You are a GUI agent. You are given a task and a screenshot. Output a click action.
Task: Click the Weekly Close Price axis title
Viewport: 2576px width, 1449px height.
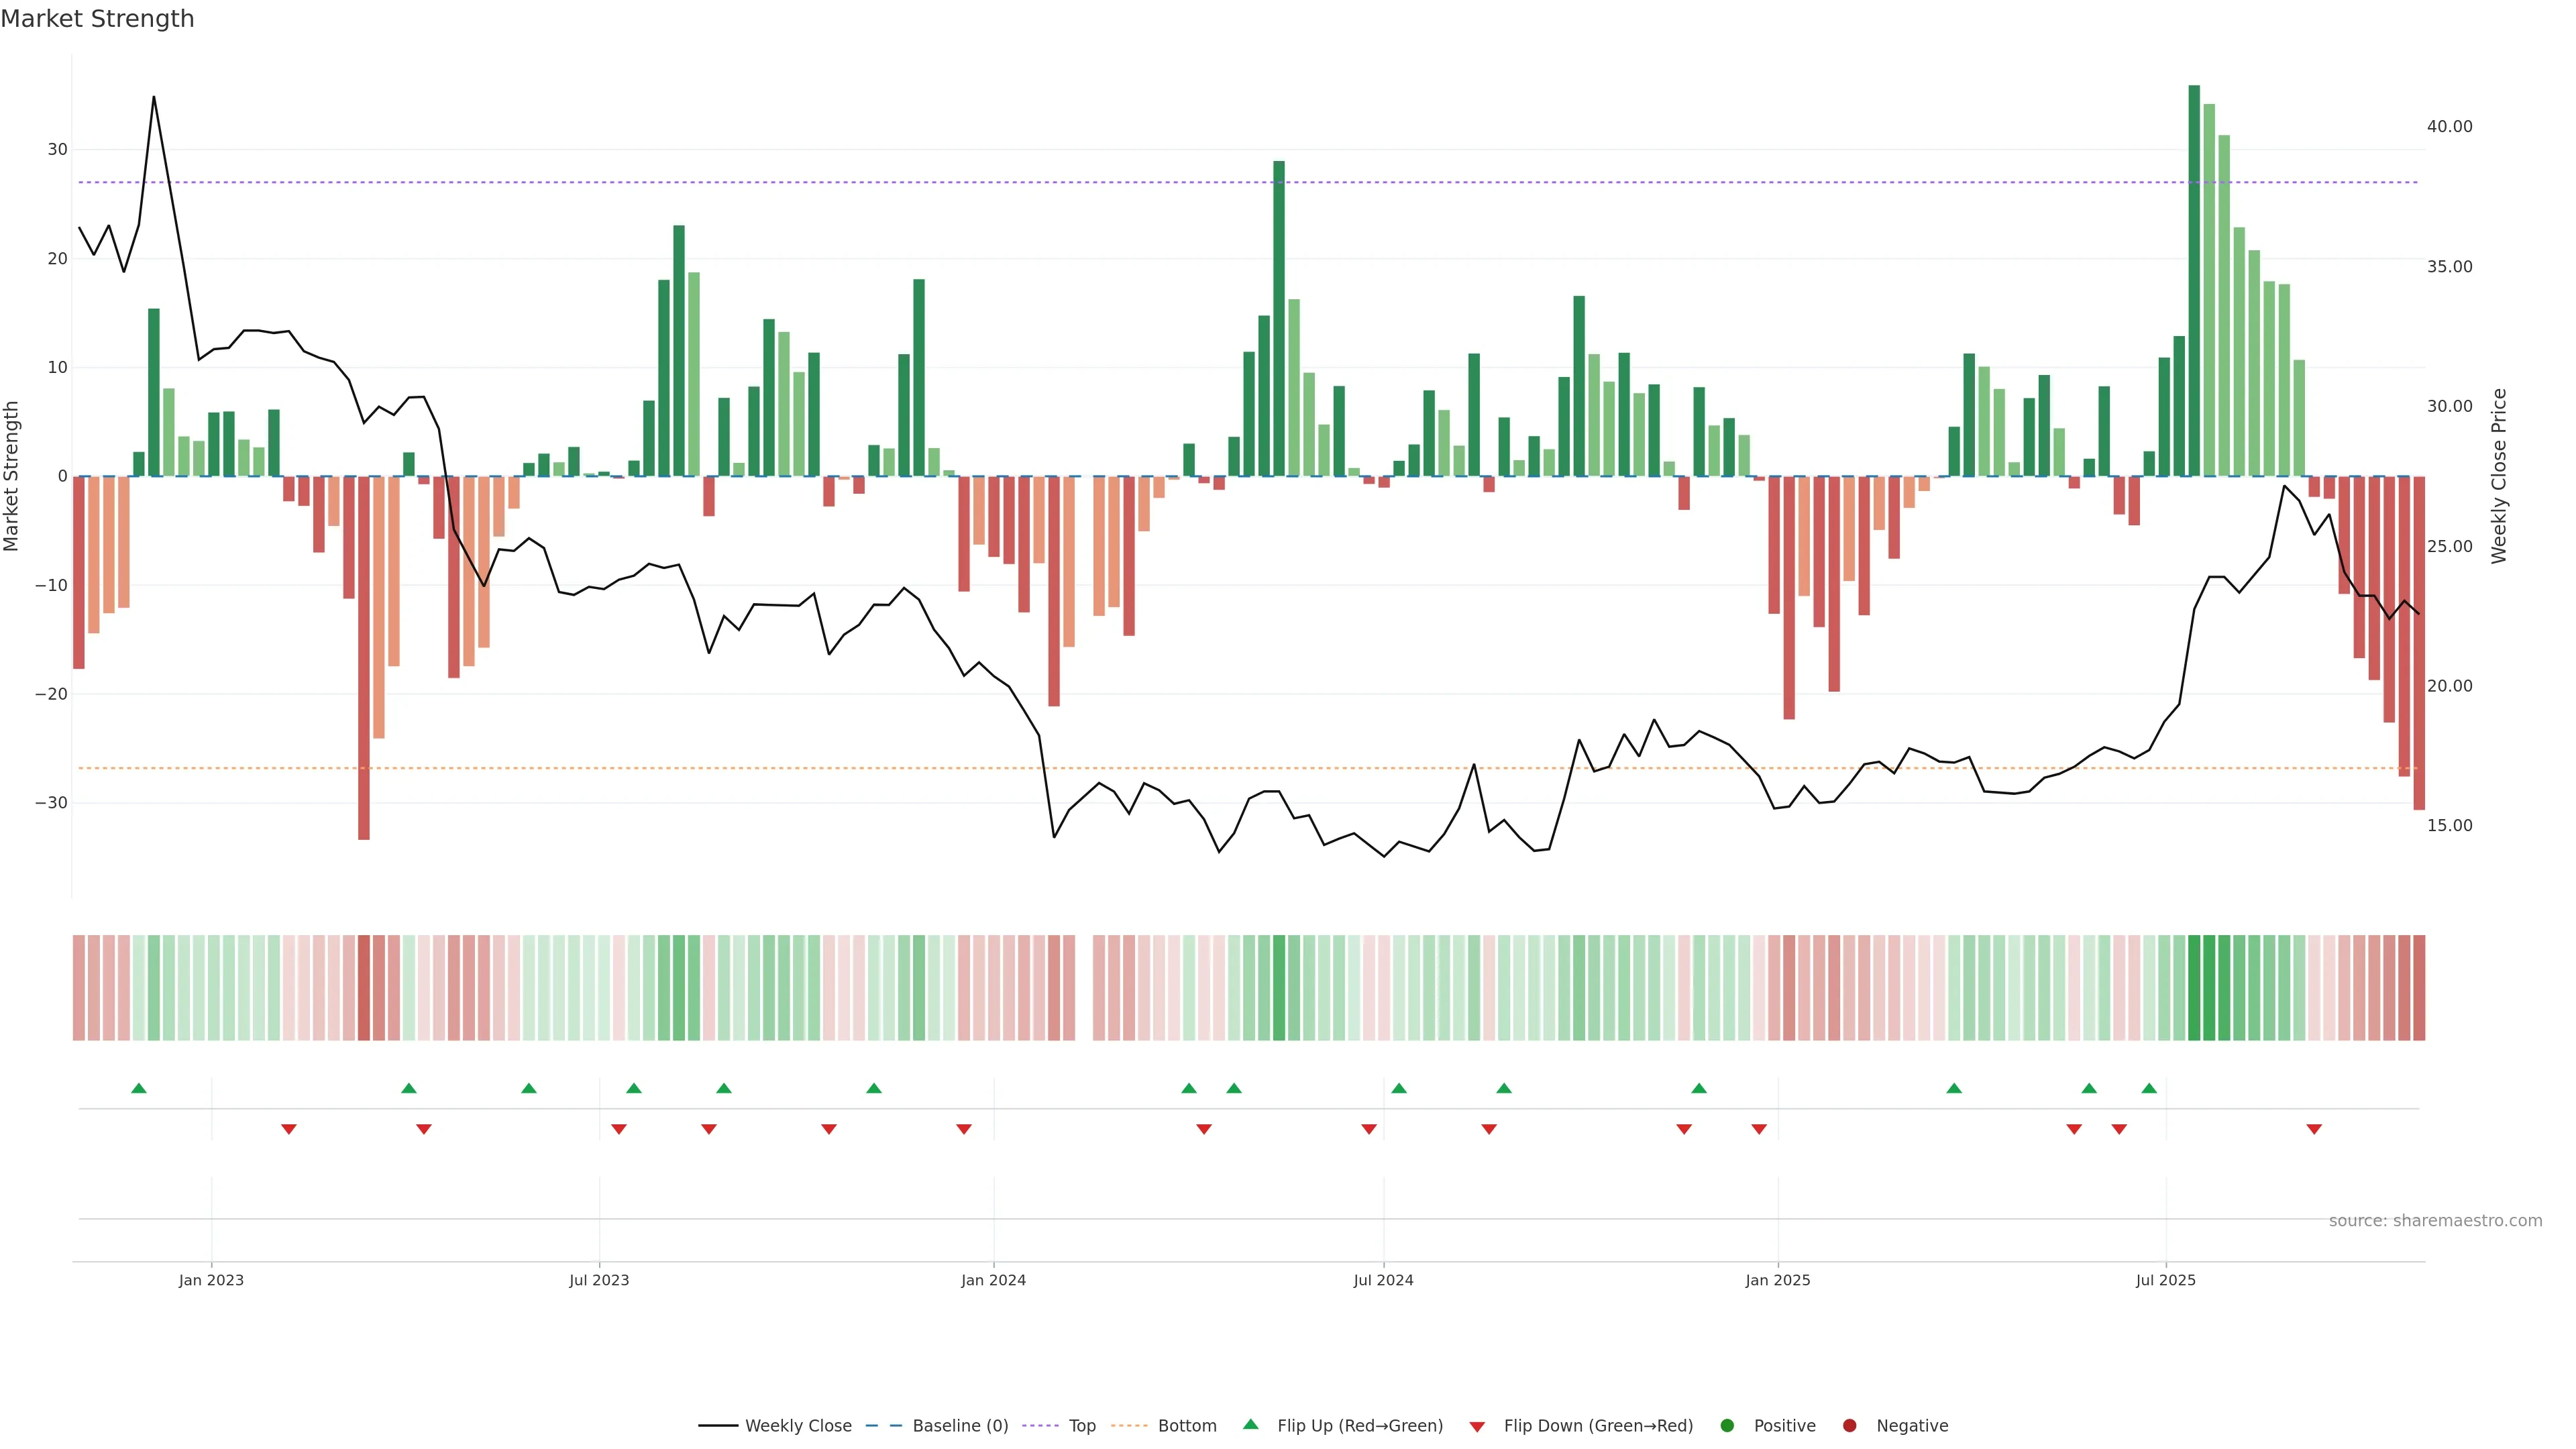coord(2499,476)
